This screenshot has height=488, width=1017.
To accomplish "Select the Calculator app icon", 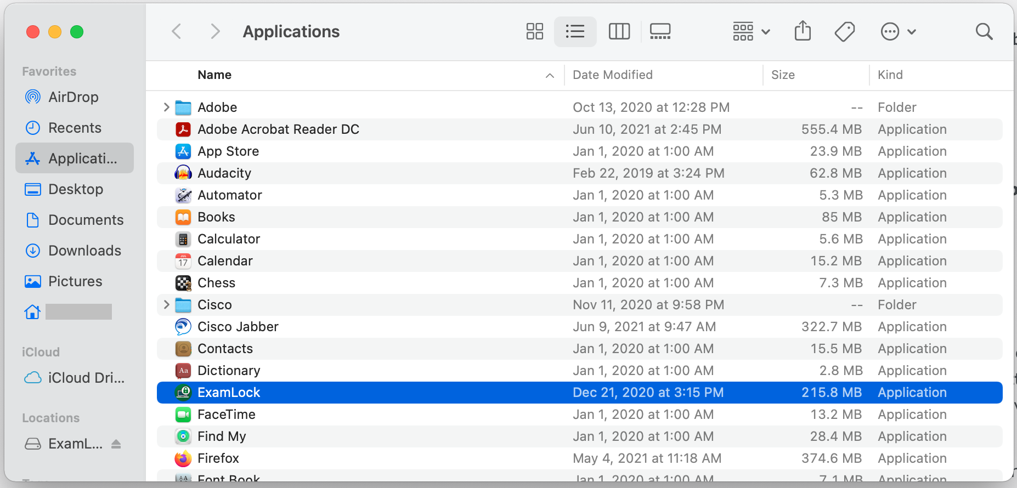I will point(183,239).
